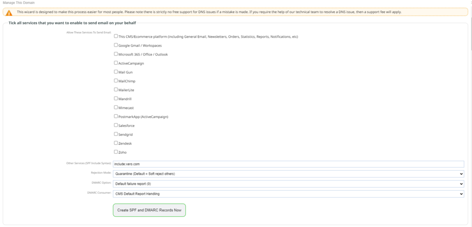Enable the Mail Gun checkbox
472x227 pixels.
pyautogui.click(x=116, y=72)
